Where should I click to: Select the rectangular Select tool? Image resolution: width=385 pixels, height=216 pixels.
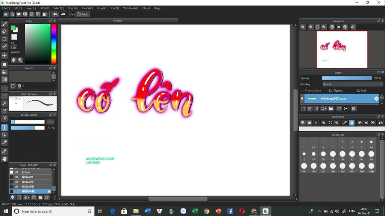[4, 88]
